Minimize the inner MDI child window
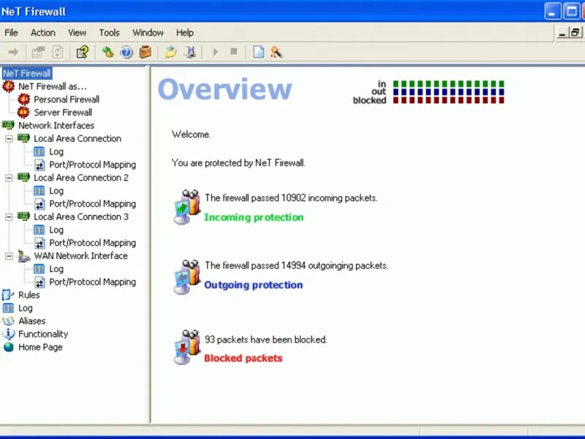The height and width of the screenshot is (439, 585). pos(562,33)
